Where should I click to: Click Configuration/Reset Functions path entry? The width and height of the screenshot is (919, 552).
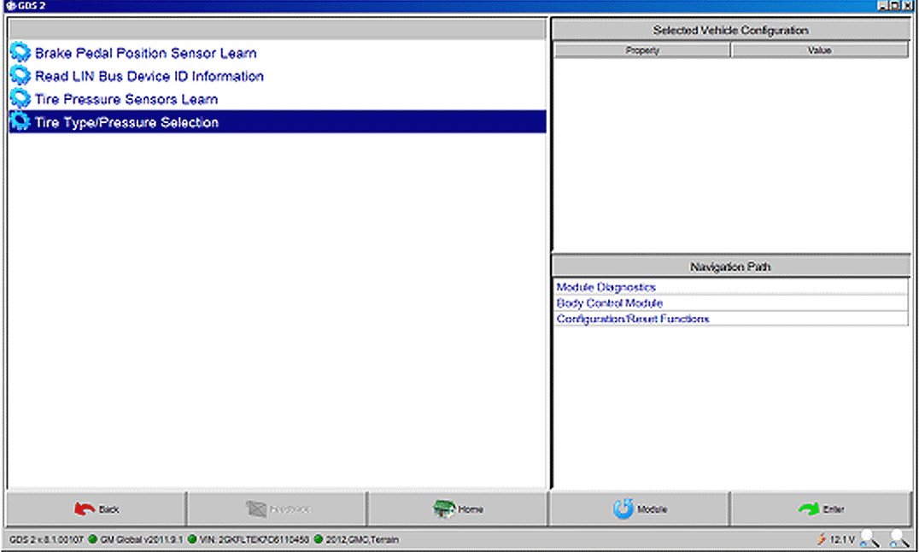(x=632, y=319)
